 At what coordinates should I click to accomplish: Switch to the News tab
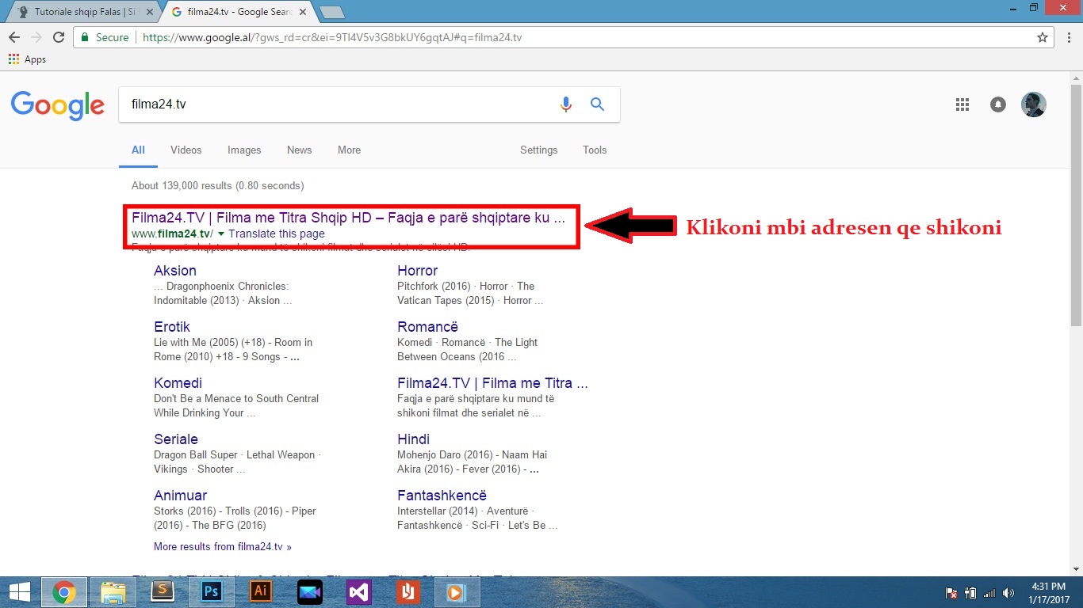300,150
